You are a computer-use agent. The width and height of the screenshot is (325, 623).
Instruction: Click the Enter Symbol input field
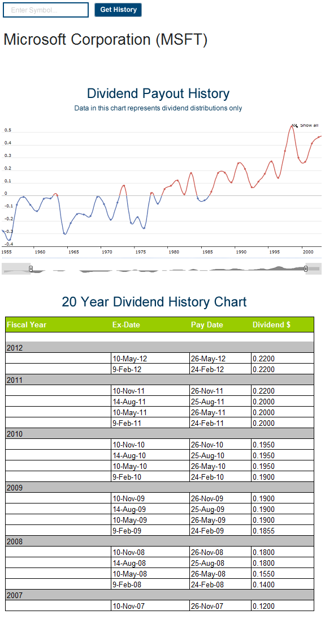[46, 10]
